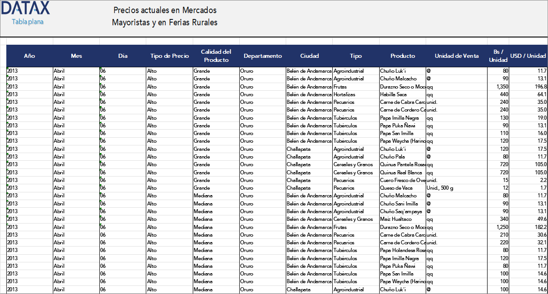The width and height of the screenshot is (548, 294).
Task: Select the Calidad del Producto header
Action: point(216,56)
